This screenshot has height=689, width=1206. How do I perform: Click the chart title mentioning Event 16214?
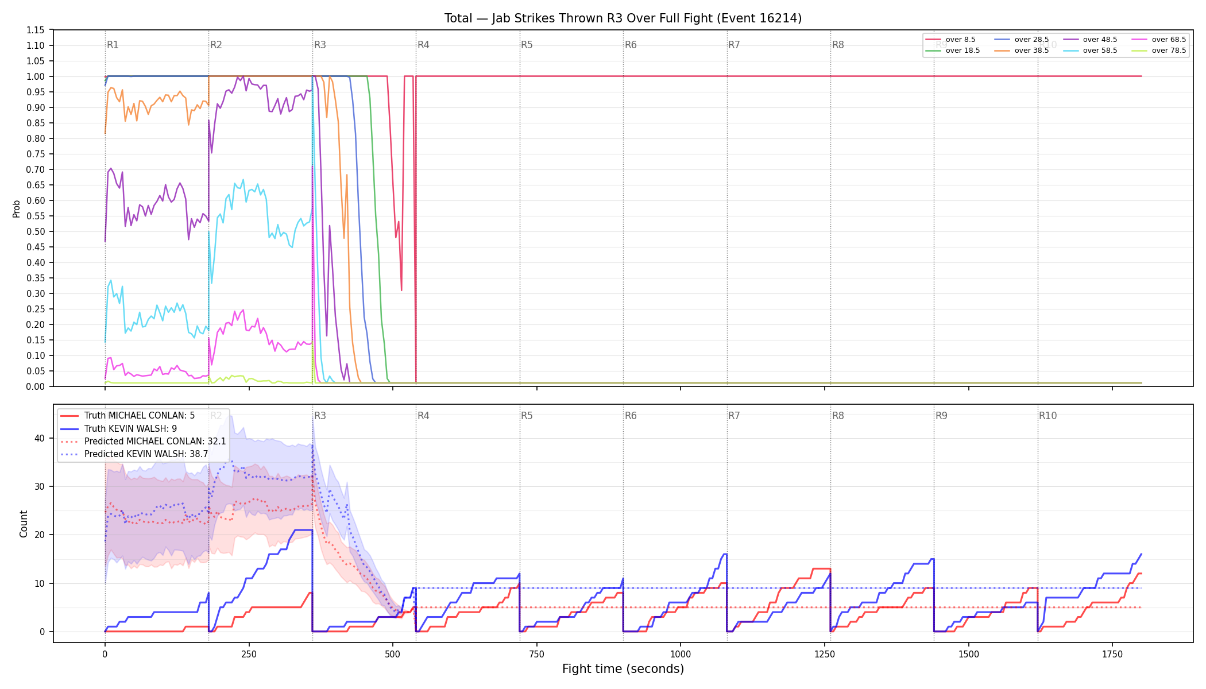tap(623, 18)
